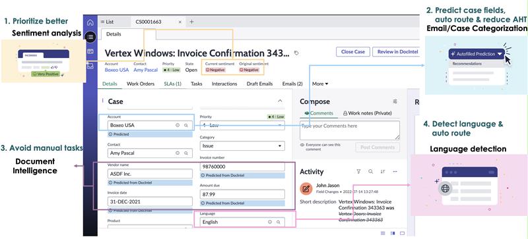The height and width of the screenshot is (239, 528).
Task: Expand the More tab menu
Action: pyautogui.click(x=320, y=84)
